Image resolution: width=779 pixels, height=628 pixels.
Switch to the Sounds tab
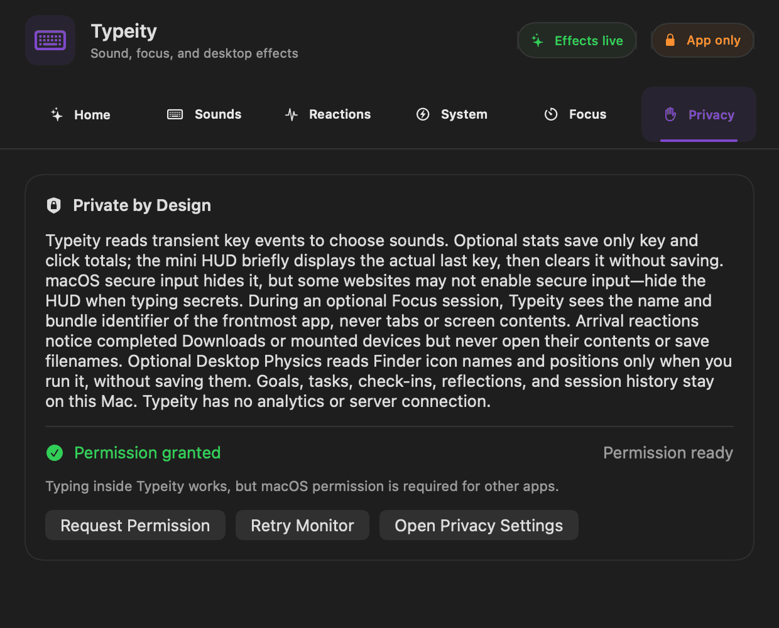point(204,114)
